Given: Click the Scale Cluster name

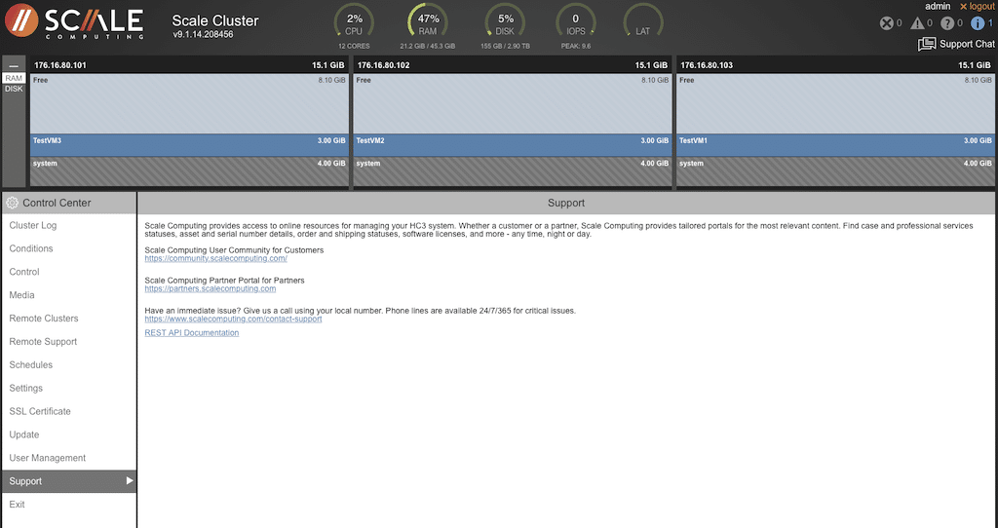Looking at the screenshot, I should click(215, 20).
